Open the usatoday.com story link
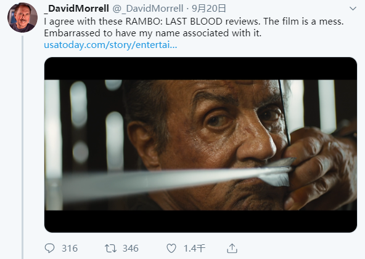Image resolution: width=365 pixels, height=259 pixels. 110,44
